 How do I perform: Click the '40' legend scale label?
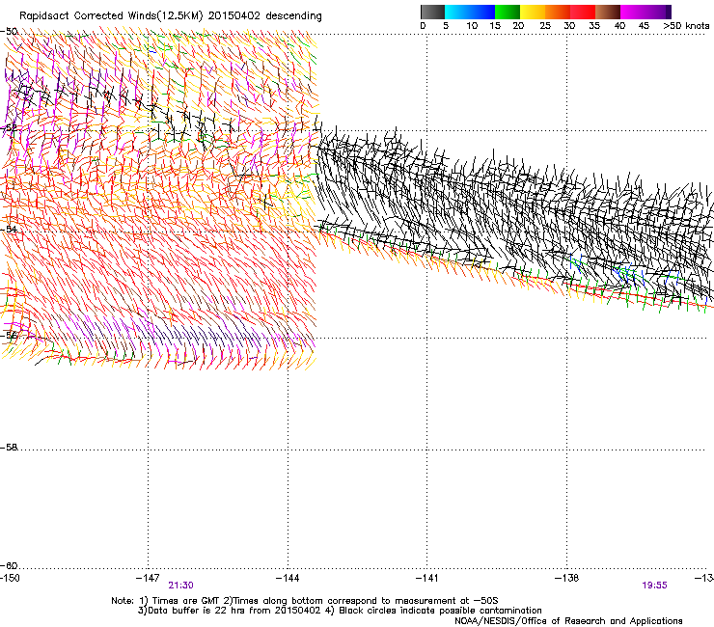point(619,26)
